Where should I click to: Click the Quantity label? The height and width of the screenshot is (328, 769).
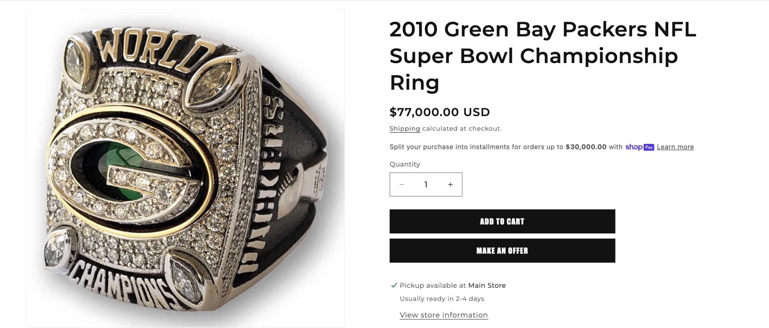click(405, 164)
